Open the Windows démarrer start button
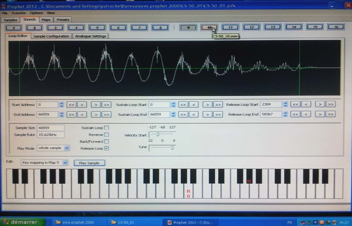The width and height of the screenshot is (352, 226). 23,222
